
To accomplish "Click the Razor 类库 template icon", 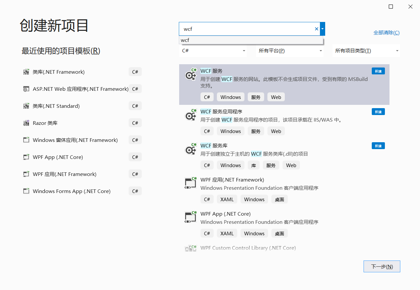I will click(26, 123).
